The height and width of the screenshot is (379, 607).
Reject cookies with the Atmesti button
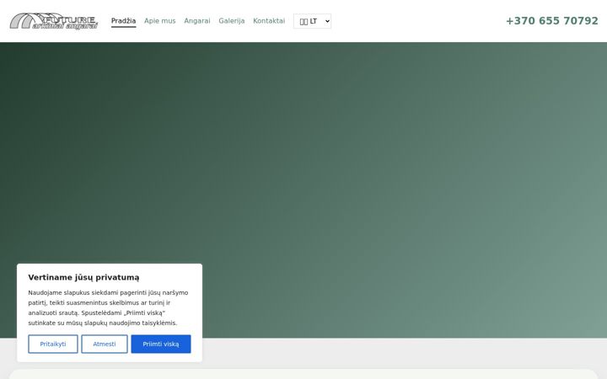coord(105,344)
